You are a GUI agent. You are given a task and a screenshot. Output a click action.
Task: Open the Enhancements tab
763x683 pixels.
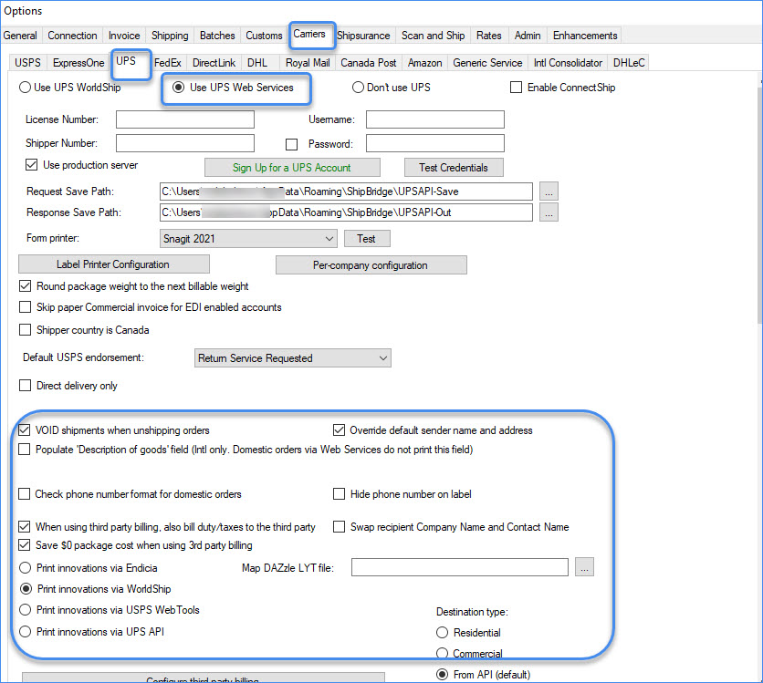(585, 36)
